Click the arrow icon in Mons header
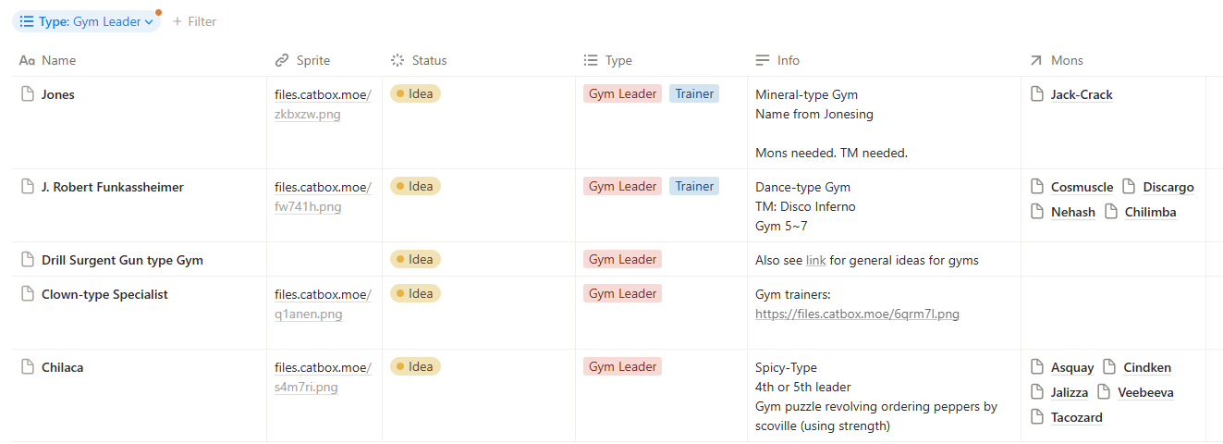The height and width of the screenshot is (444, 1223). coord(1035,60)
